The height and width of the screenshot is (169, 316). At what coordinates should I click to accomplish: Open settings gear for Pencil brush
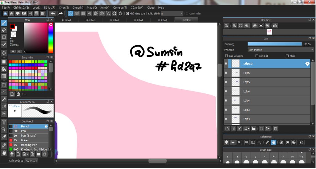point(46,126)
